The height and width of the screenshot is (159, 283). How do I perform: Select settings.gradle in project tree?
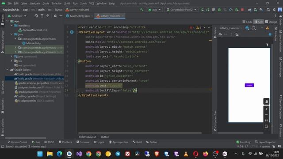pyautogui.click(x=35, y=96)
